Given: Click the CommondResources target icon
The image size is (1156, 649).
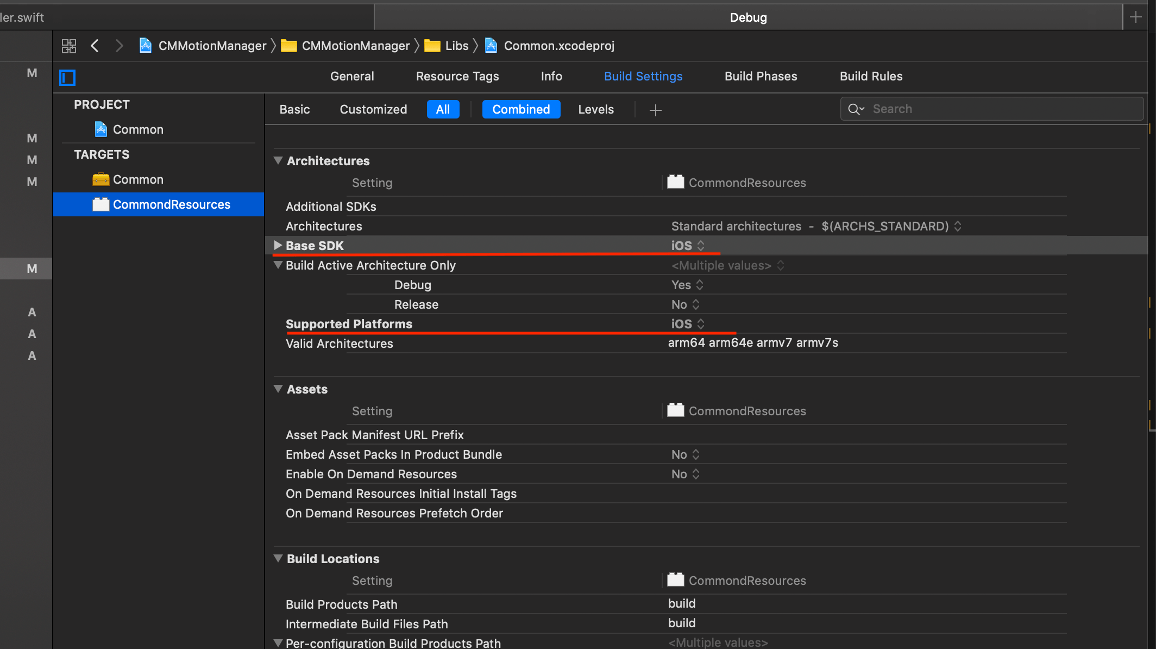Looking at the screenshot, I should pos(100,204).
